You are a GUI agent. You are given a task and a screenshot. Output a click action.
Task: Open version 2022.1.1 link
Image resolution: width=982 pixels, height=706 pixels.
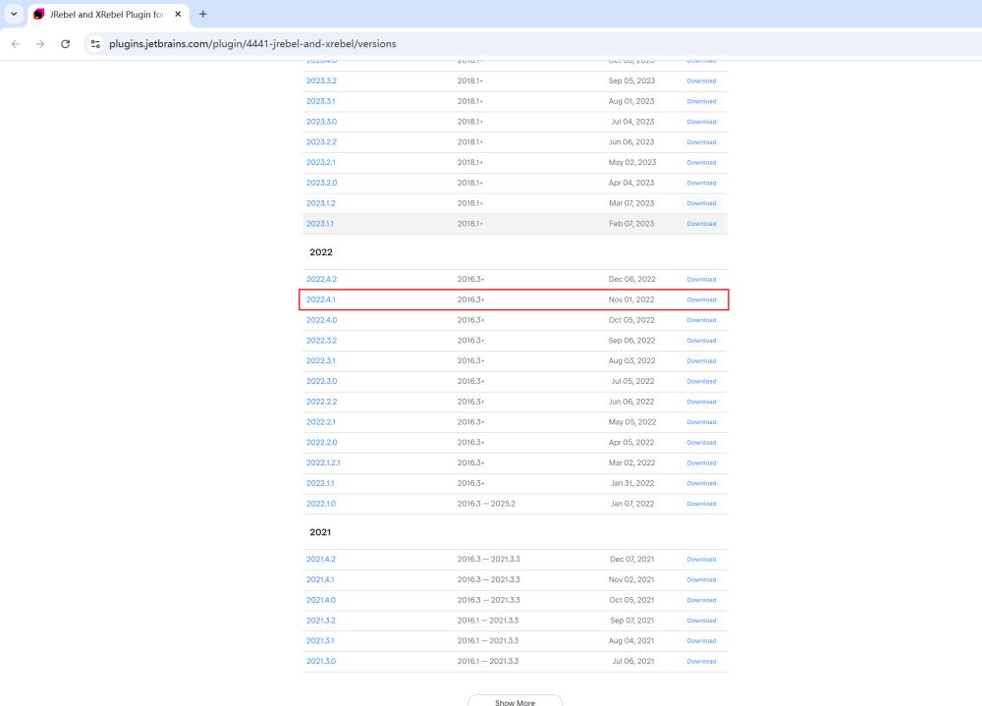pyautogui.click(x=320, y=484)
